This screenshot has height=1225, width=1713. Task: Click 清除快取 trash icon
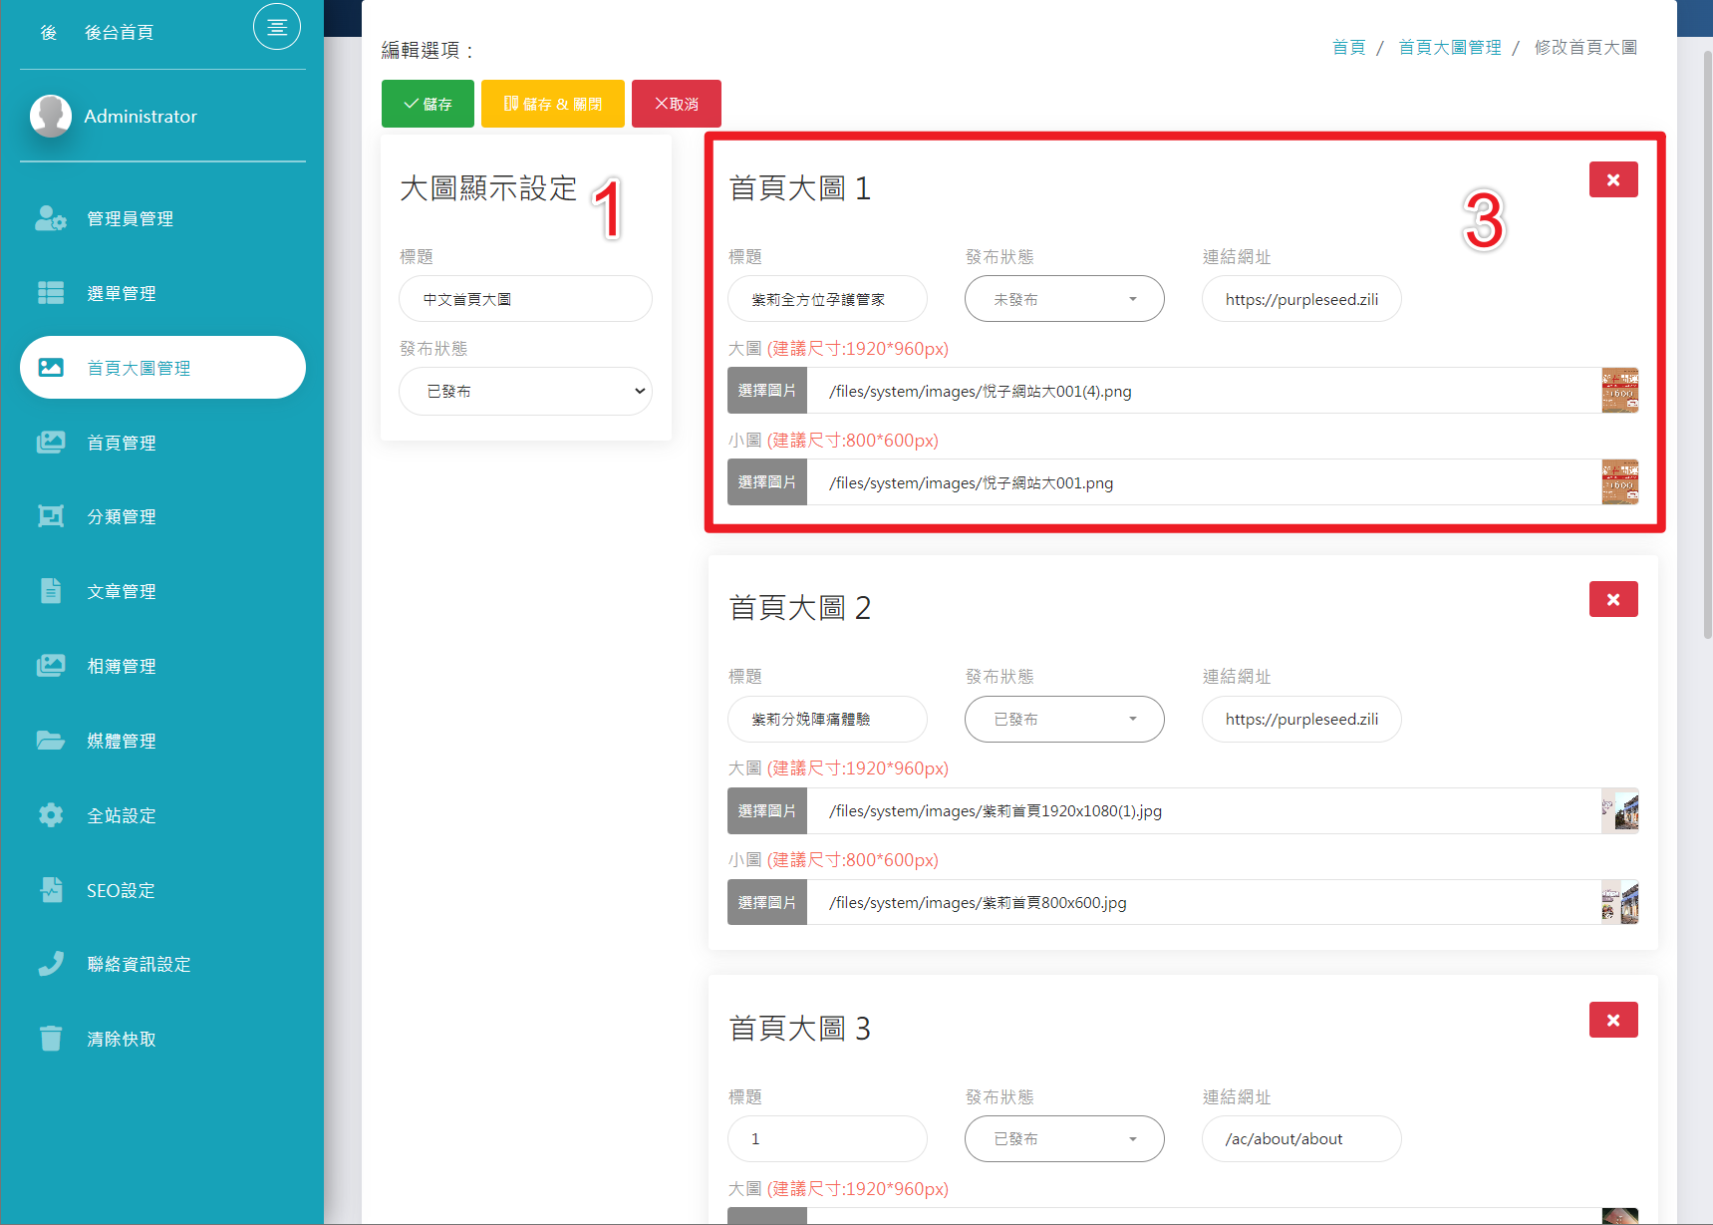[51, 1039]
